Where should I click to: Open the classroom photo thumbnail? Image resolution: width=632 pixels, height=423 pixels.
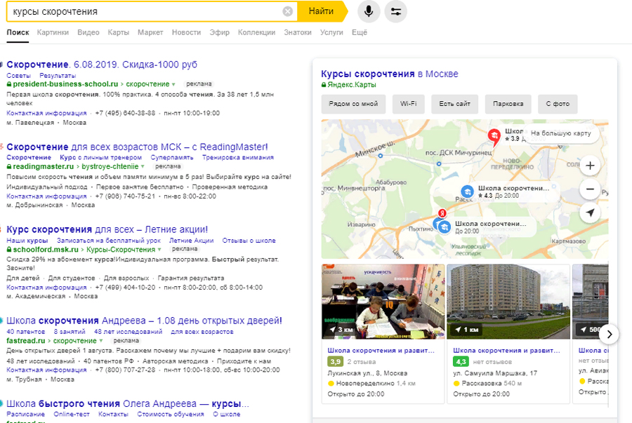(x=381, y=302)
